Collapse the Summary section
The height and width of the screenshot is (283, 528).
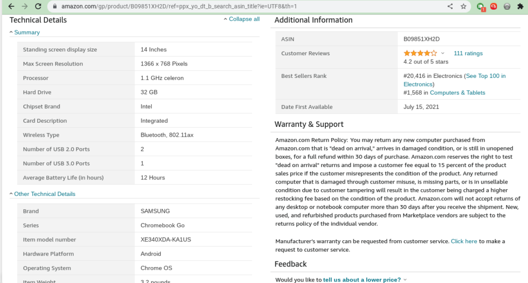coord(25,32)
